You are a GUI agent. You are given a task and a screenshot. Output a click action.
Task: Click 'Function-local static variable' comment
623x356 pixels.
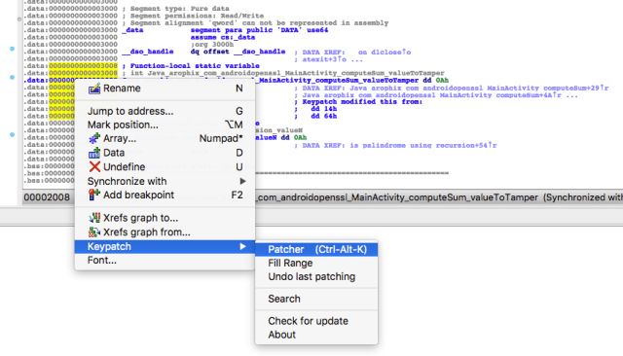(x=191, y=66)
